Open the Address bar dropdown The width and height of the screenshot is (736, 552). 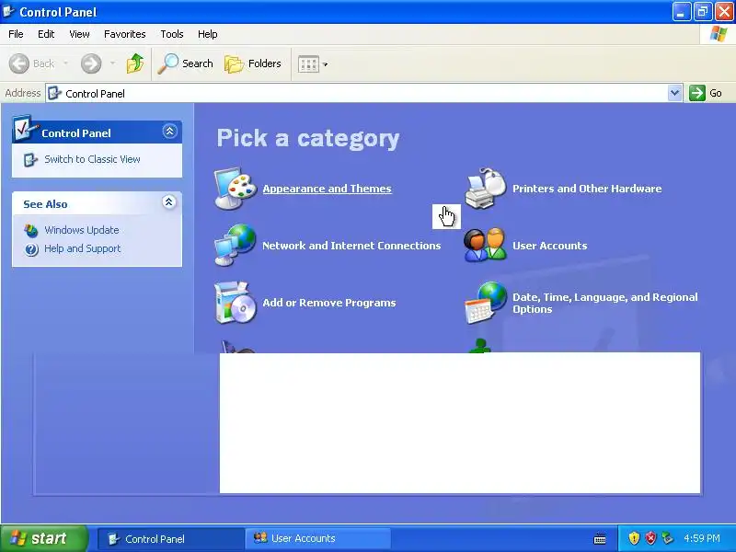674,93
